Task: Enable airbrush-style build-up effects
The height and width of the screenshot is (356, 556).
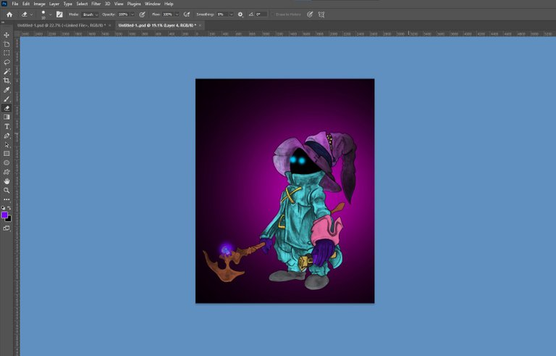Action: click(187, 15)
